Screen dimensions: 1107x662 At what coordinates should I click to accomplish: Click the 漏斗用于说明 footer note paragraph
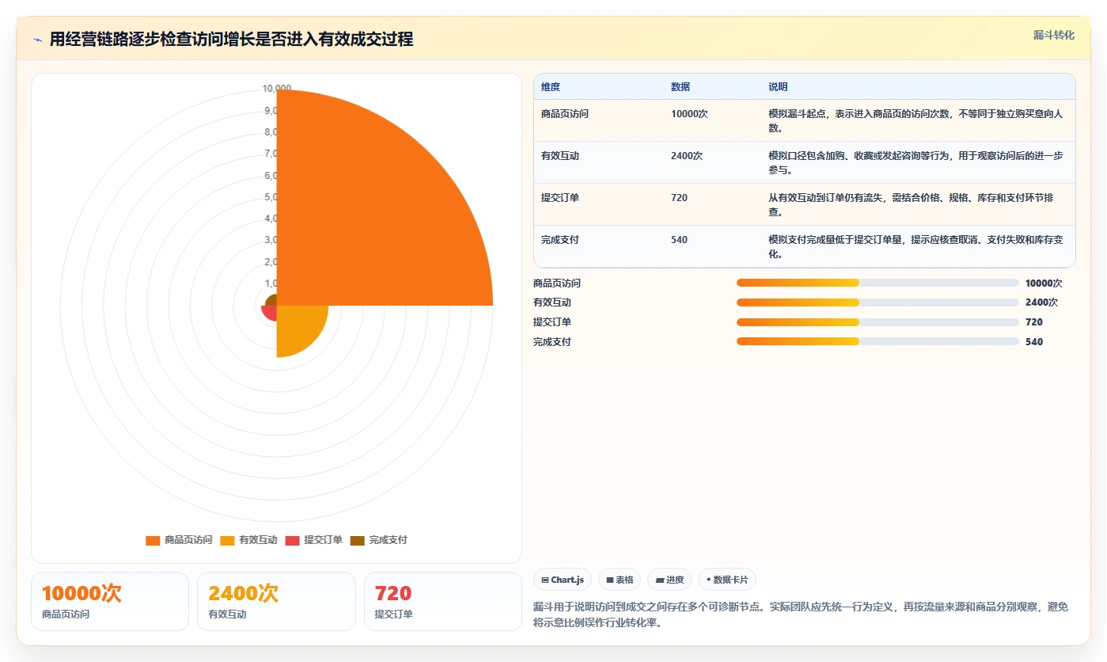coord(801,614)
